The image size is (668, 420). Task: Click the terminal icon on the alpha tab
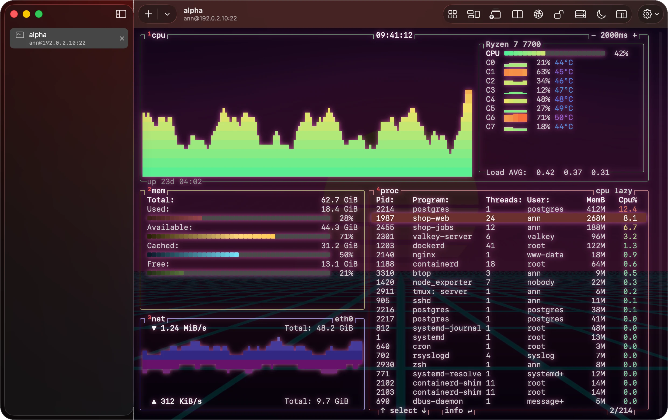20,35
